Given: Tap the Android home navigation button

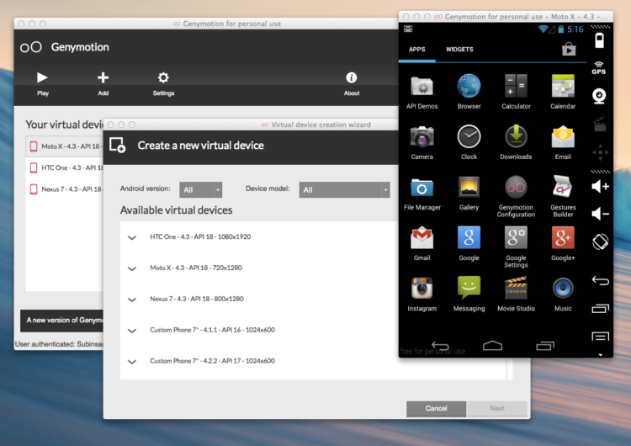Looking at the screenshot, I should [x=492, y=345].
